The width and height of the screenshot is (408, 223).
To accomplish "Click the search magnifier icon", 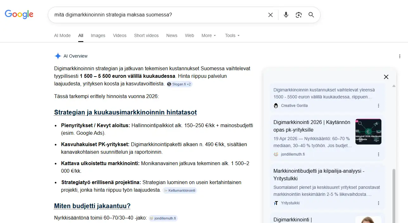I will coord(311,15).
